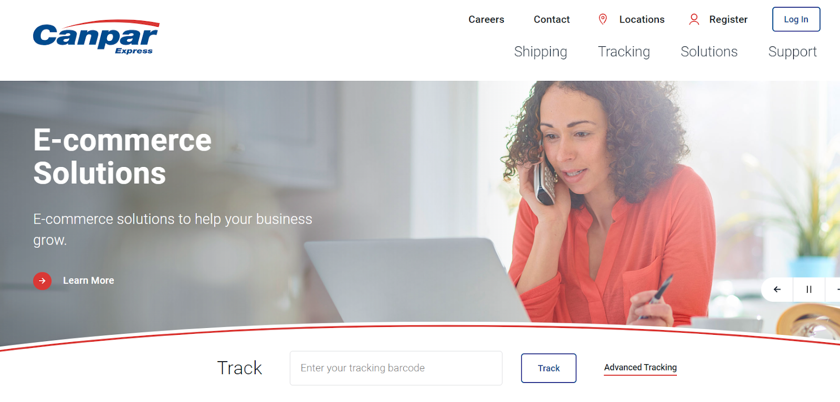Open the Shipping menu
This screenshot has height=402, width=840.
[x=541, y=52]
